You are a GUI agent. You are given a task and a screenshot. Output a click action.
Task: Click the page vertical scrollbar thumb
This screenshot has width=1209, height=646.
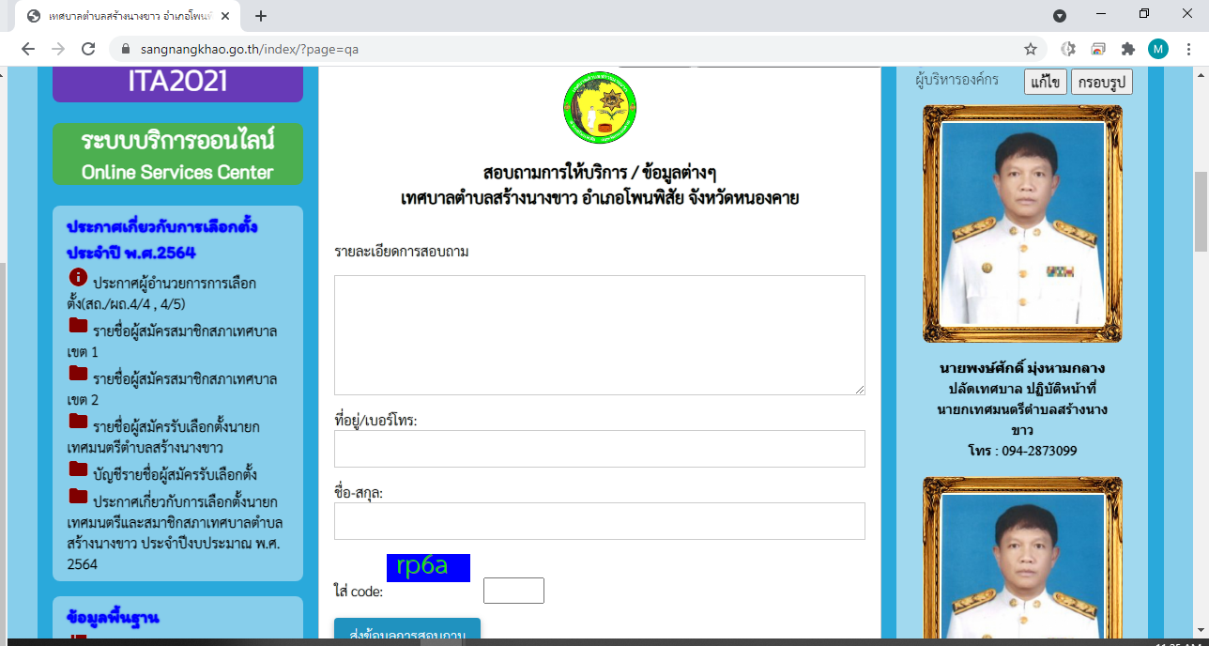[x=1201, y=212]
